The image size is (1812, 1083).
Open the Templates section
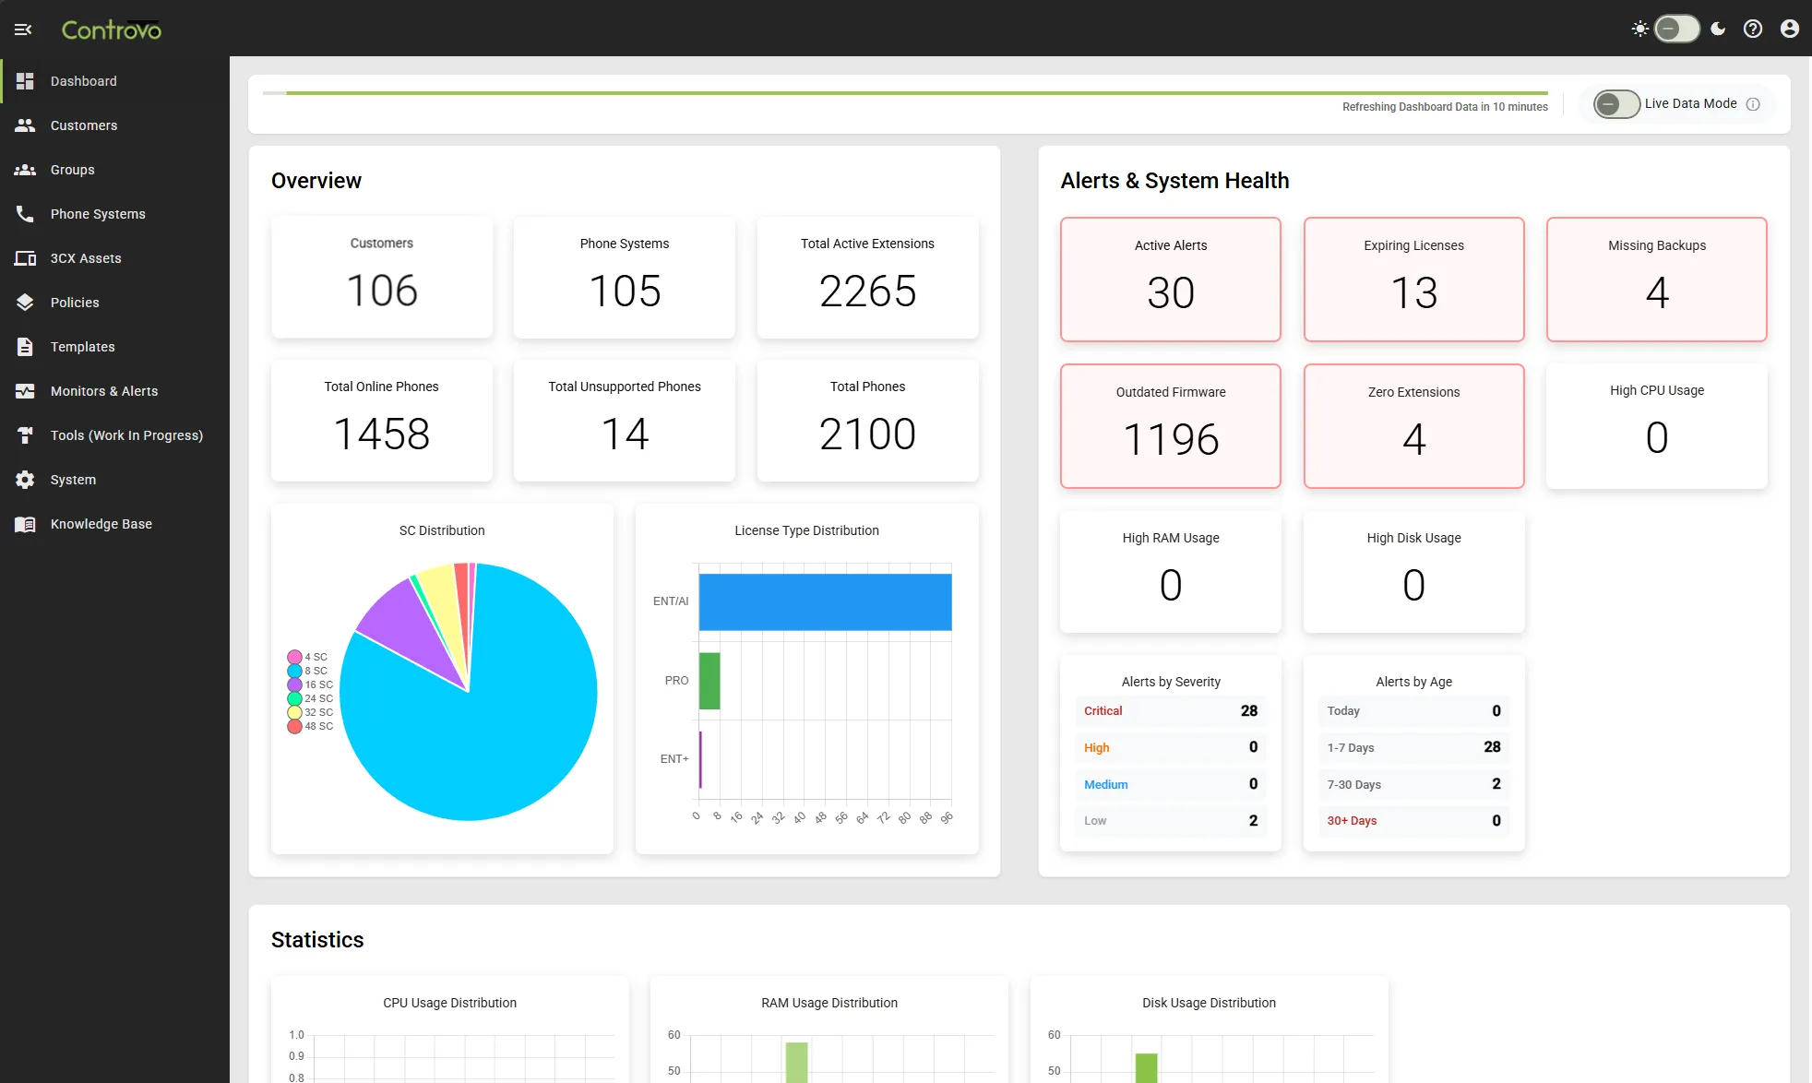pyautogui.click(x=83, y=347)
